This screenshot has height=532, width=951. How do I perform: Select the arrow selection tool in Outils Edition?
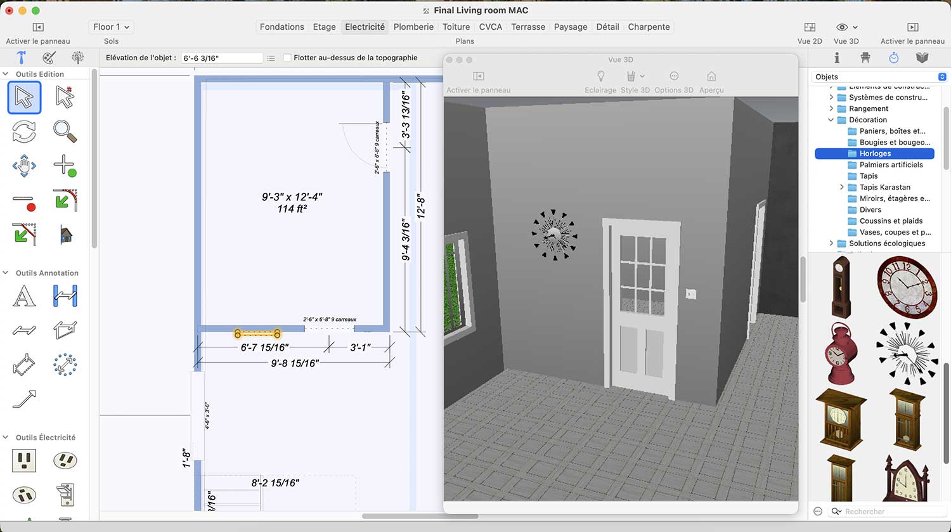(24, 98)
